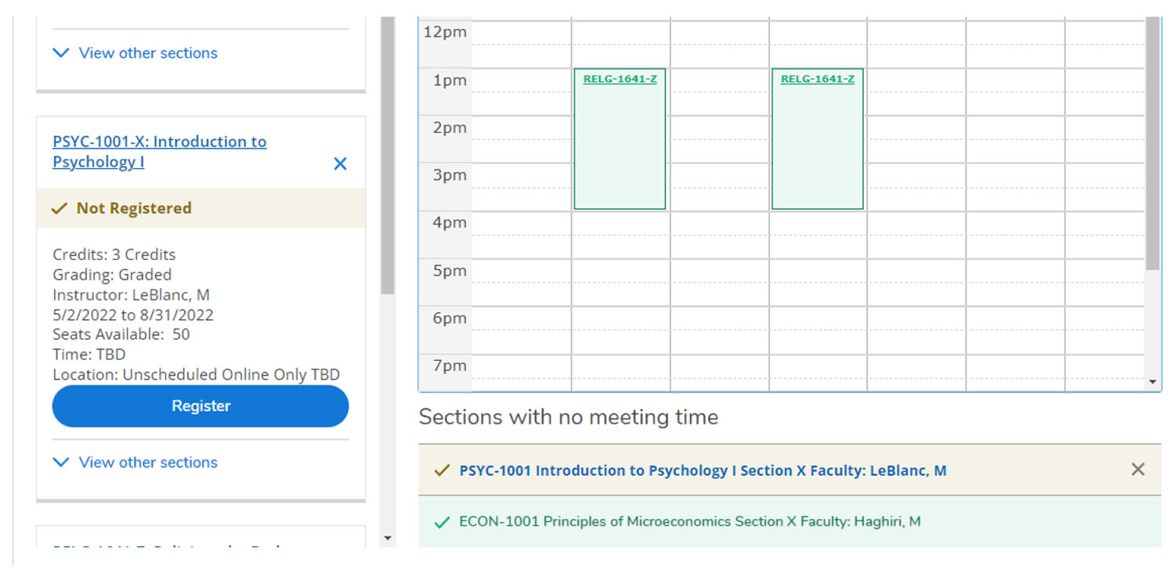Click the calendar vertical scrollbar thumb

pyautogui.click(x=1152, y=144)
